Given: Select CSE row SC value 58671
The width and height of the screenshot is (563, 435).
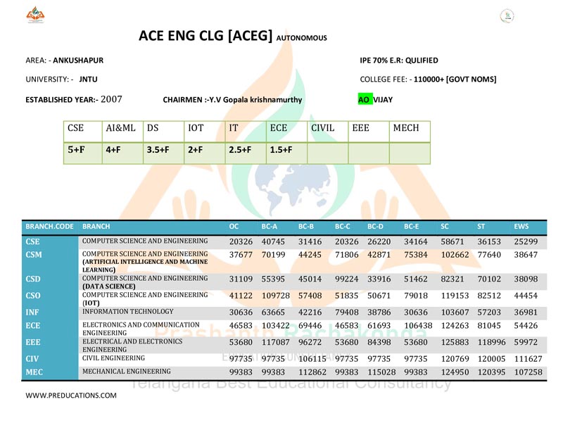Looking at the screenshot, I should click(x=453, y=241).
